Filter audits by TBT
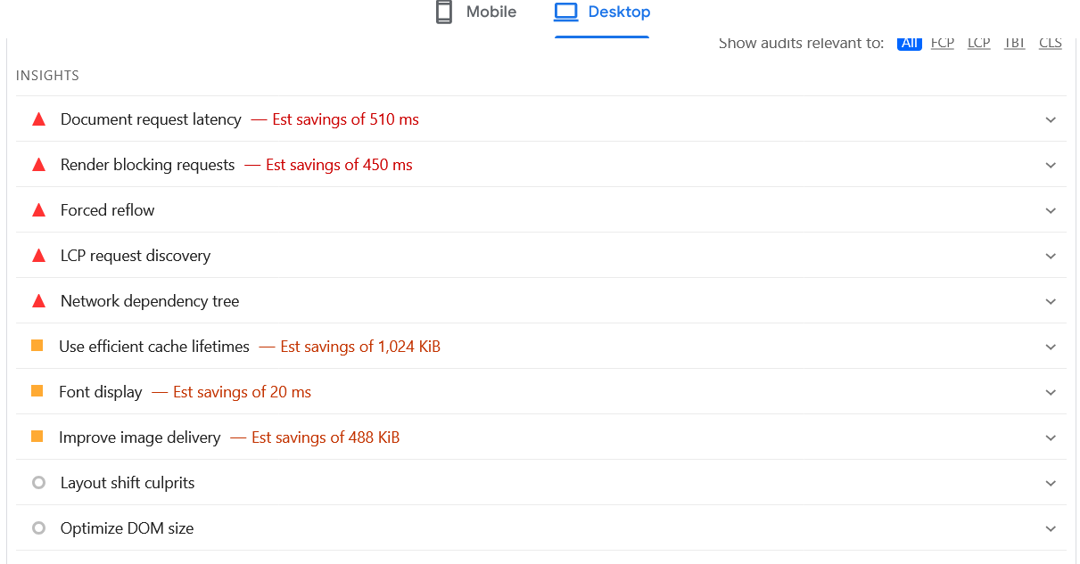 [1015, 43]
